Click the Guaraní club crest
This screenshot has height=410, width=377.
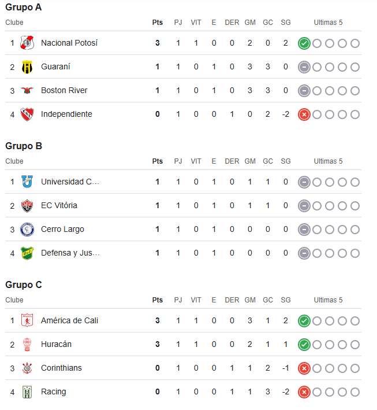tap(27, 67)
